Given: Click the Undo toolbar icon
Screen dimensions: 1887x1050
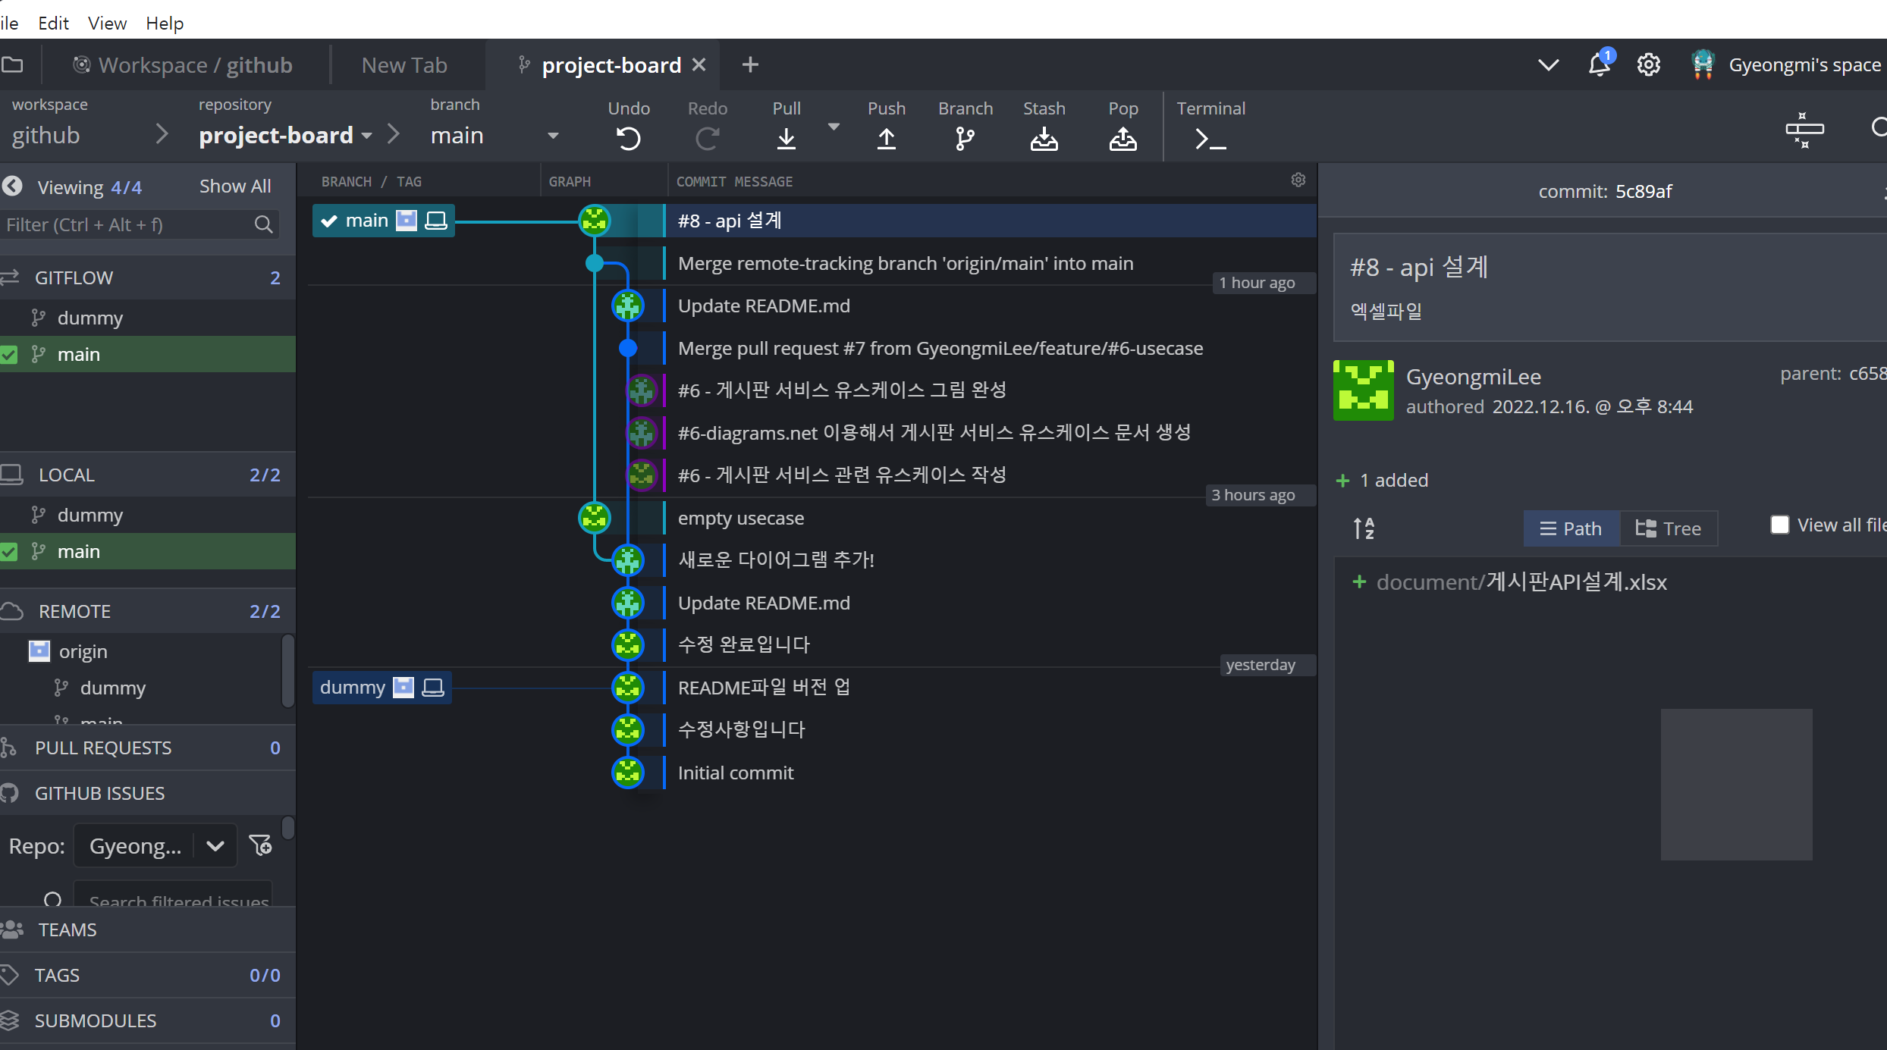Looking at the screenshot, I should [628, 138].
